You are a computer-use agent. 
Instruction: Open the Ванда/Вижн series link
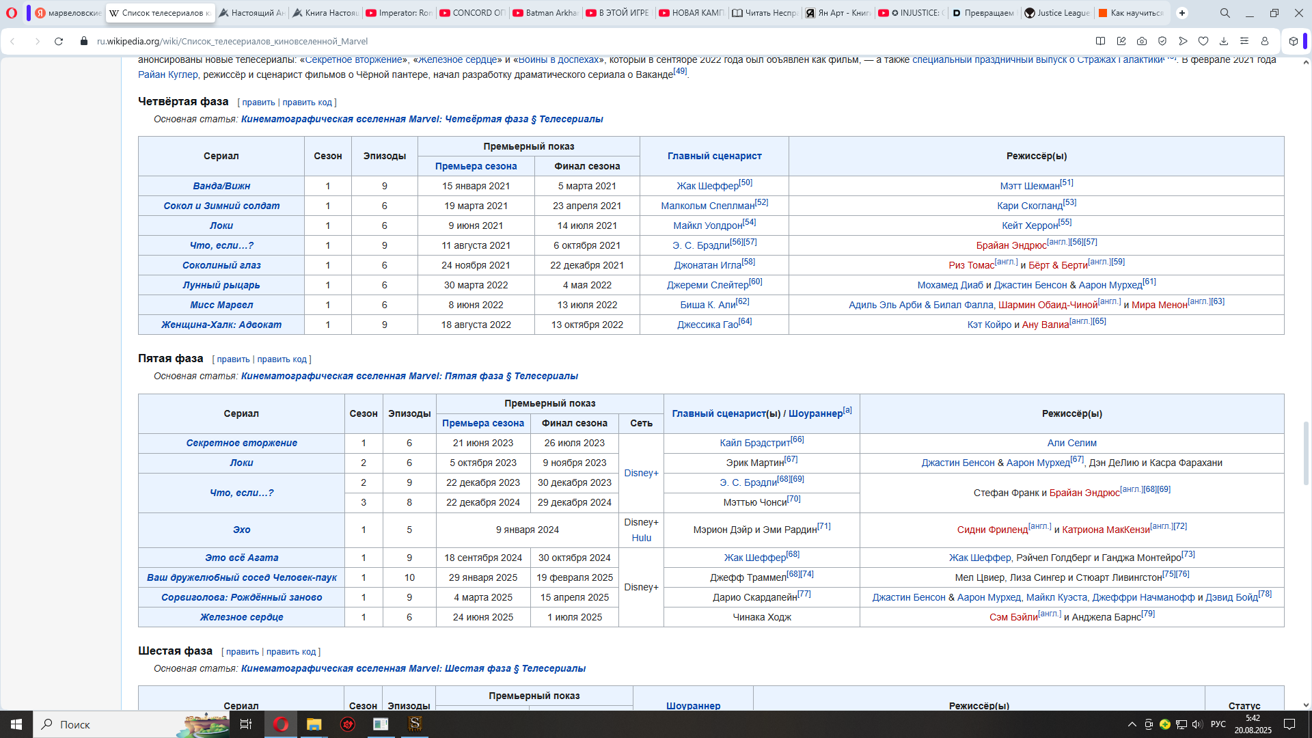(221, 186)
